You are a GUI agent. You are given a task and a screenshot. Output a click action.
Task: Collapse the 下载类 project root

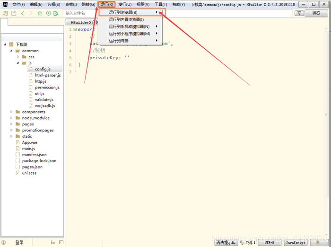(5, 44)
